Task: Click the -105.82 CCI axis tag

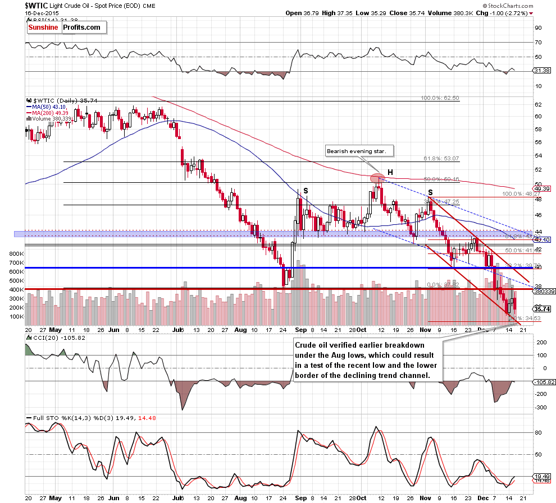Action: coord(544,382)
